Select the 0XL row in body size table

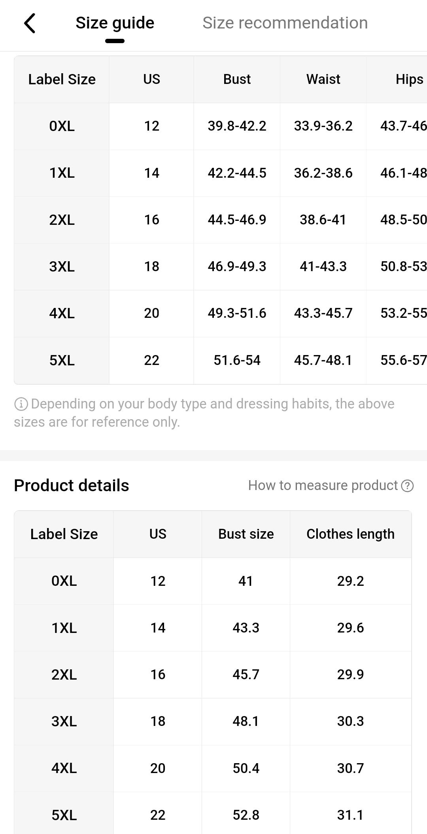pyautogui.click(x=62, y=126)
